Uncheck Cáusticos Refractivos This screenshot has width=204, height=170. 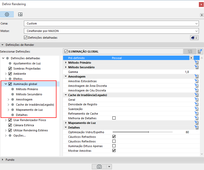pos(114,137)
